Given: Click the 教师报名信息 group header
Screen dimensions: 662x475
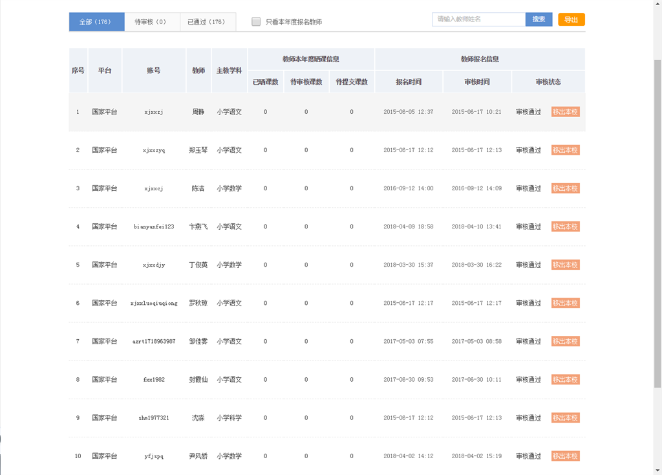Looking at the screenshot, I should click(x=480, y=59).
